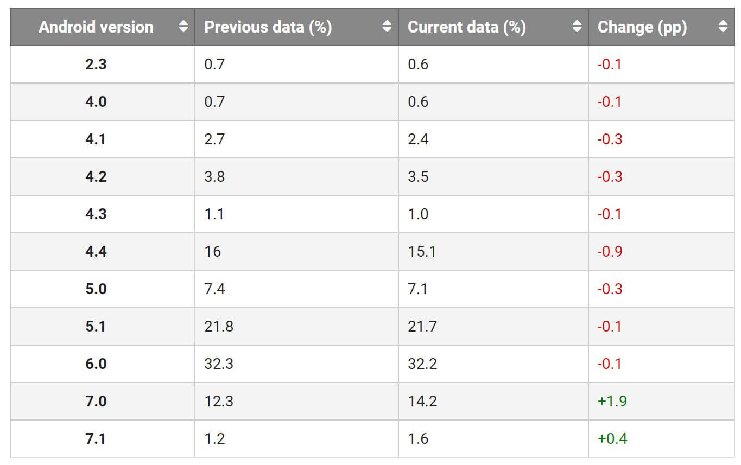Screen dimensions: 741x465
Task: Click sort arrows in Previous data header
Action: 387,27
